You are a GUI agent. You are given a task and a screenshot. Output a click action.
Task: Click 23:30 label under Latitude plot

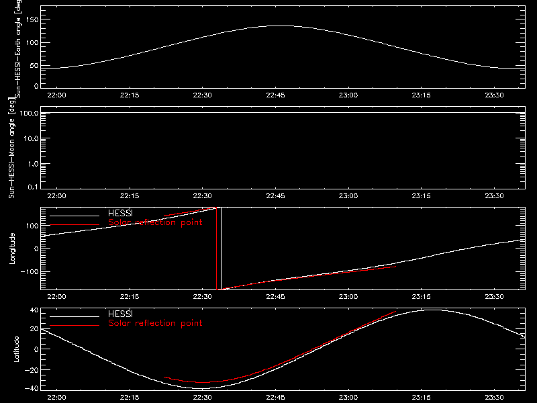coord(494,397)
